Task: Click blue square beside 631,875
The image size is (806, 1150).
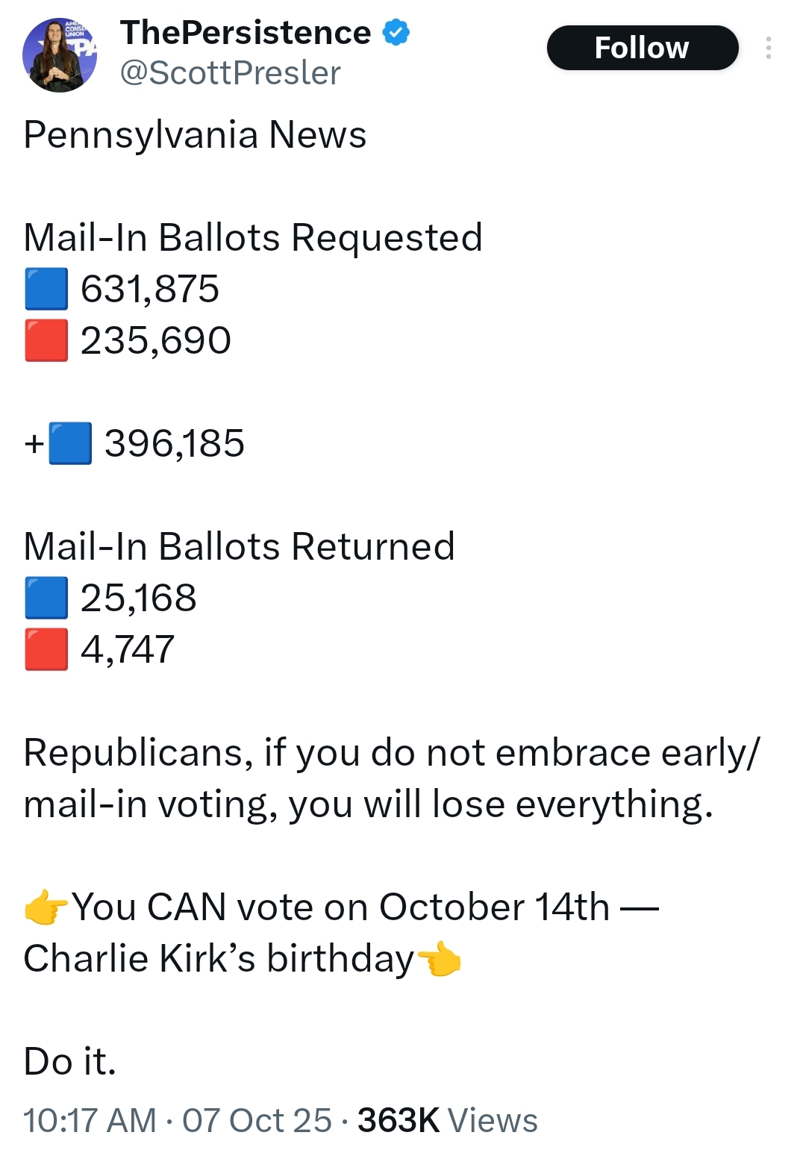Action: (46, 289)
